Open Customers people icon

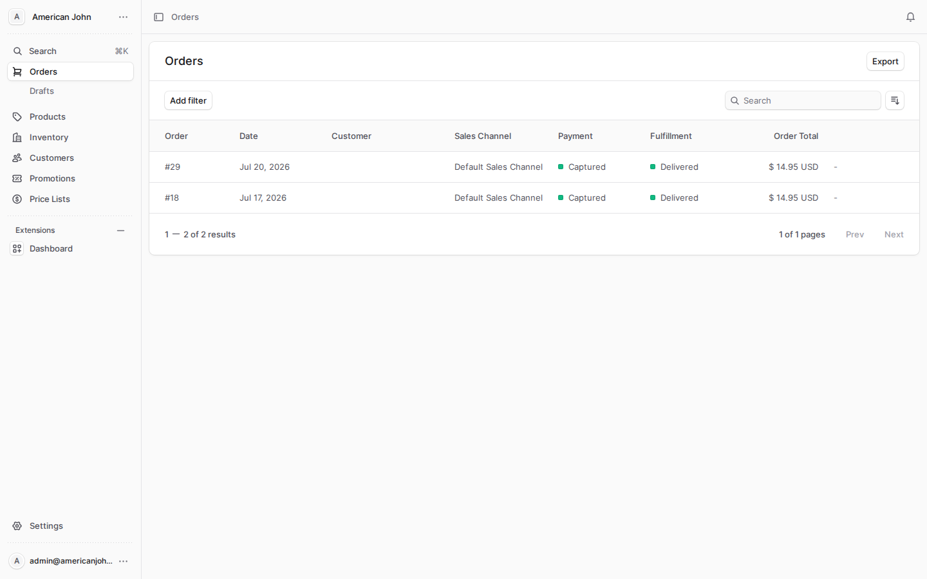pyautogui.click(x=17, y=158)
